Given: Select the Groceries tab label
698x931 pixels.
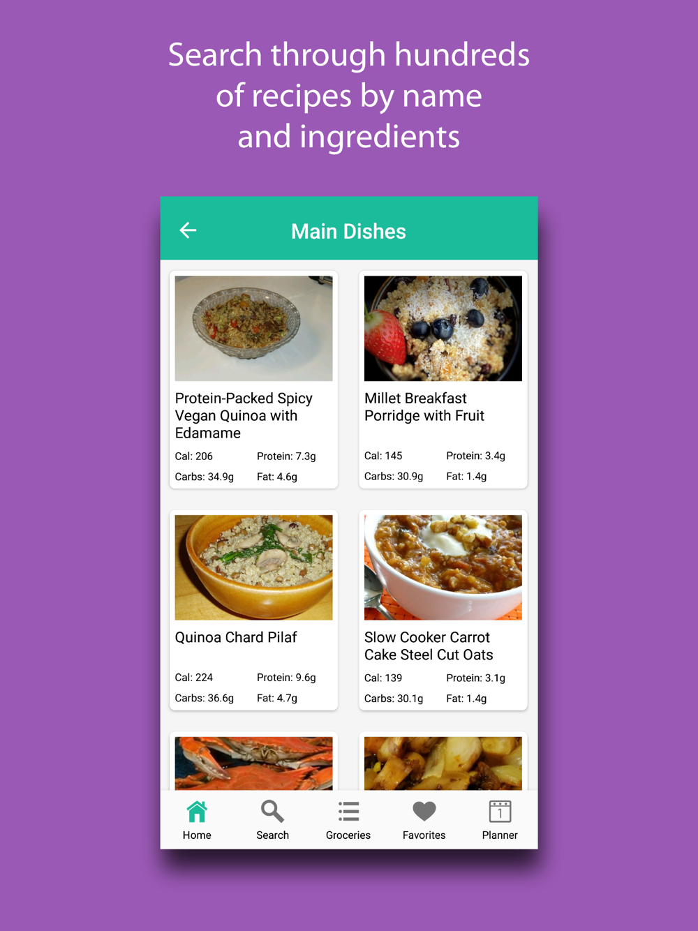Looking at the screenshot, I should click(348, 835).
